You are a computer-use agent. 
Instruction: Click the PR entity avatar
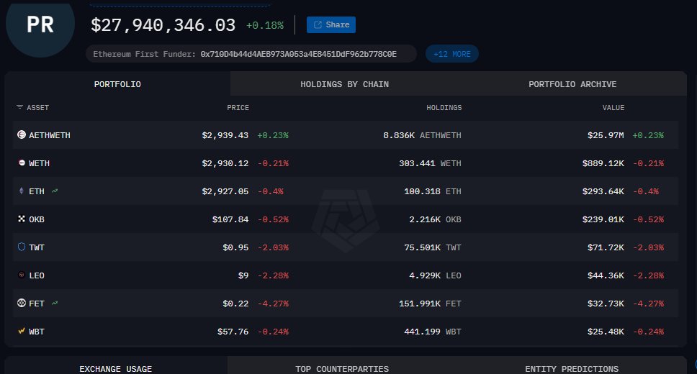[x=40, y=25]
